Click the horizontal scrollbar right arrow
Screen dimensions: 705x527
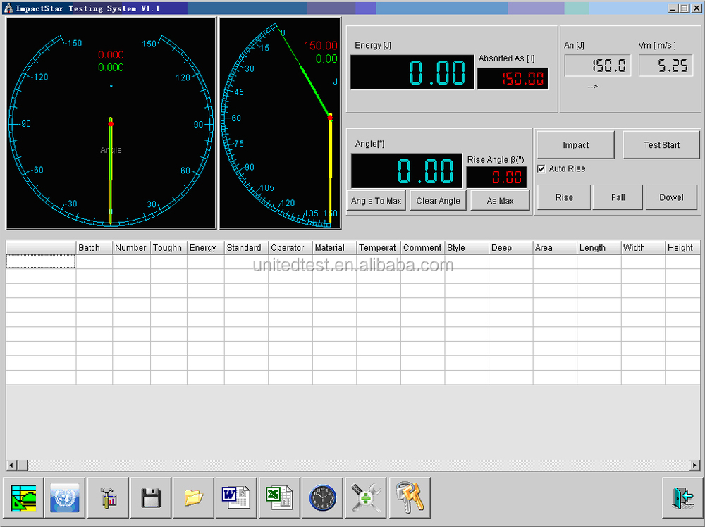click(695, 466)
